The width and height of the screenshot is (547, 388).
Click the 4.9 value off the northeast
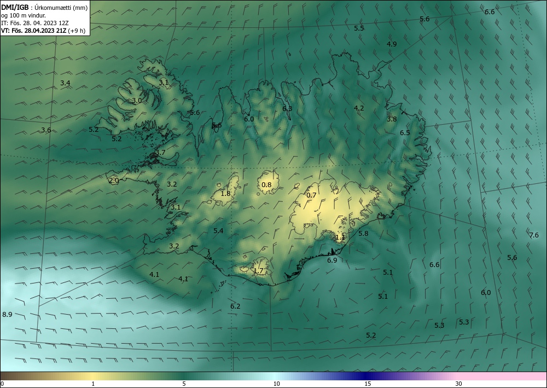point(392,44)
